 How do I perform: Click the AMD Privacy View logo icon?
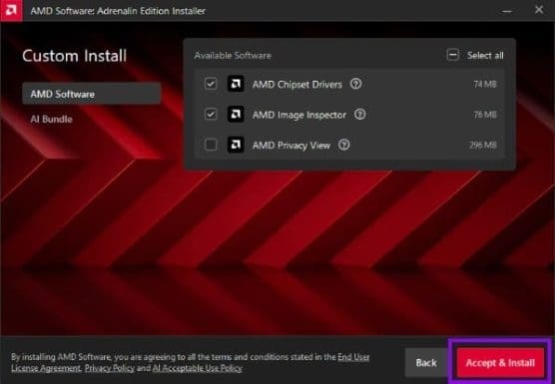coord(236,145)
